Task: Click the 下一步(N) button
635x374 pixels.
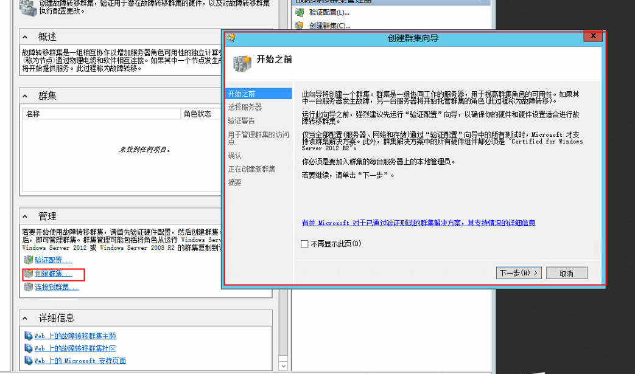Action: [x=518, y=272]
